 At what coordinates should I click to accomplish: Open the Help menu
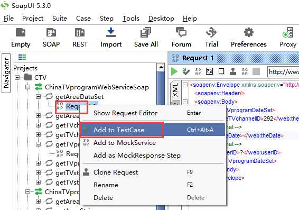click(190, 19)
